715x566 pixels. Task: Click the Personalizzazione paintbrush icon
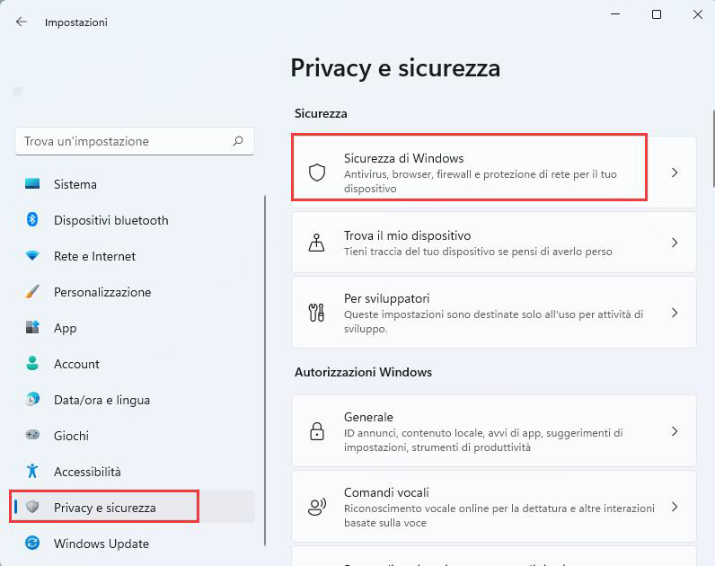coord(32,292)
